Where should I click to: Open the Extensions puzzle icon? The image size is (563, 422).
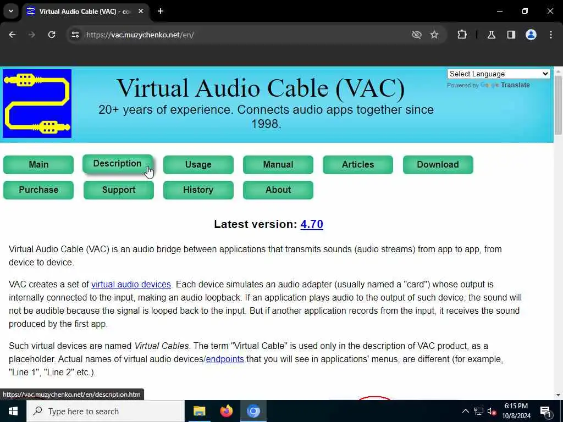462,35
